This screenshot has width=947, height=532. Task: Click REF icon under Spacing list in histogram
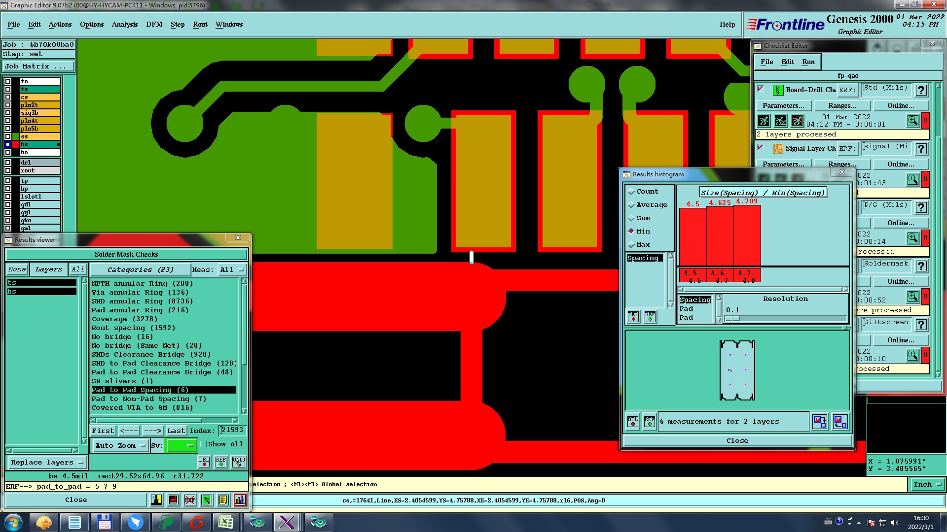pos(650,317)
